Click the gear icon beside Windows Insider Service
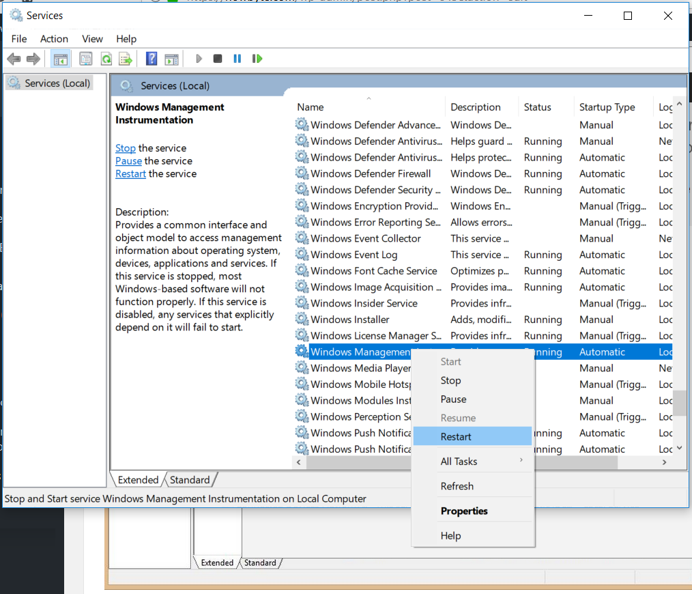This screenshot has height=594, width=692. tap(302, 303)
